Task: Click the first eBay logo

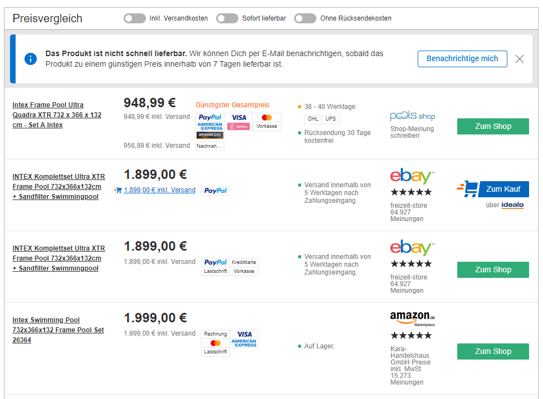Action: pos(413,177)
